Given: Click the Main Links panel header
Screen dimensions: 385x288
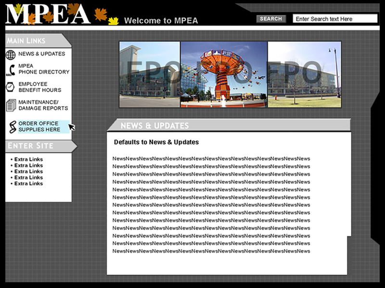Looking at the screenshot, I should pyautogui.click(x=38, y=40).
